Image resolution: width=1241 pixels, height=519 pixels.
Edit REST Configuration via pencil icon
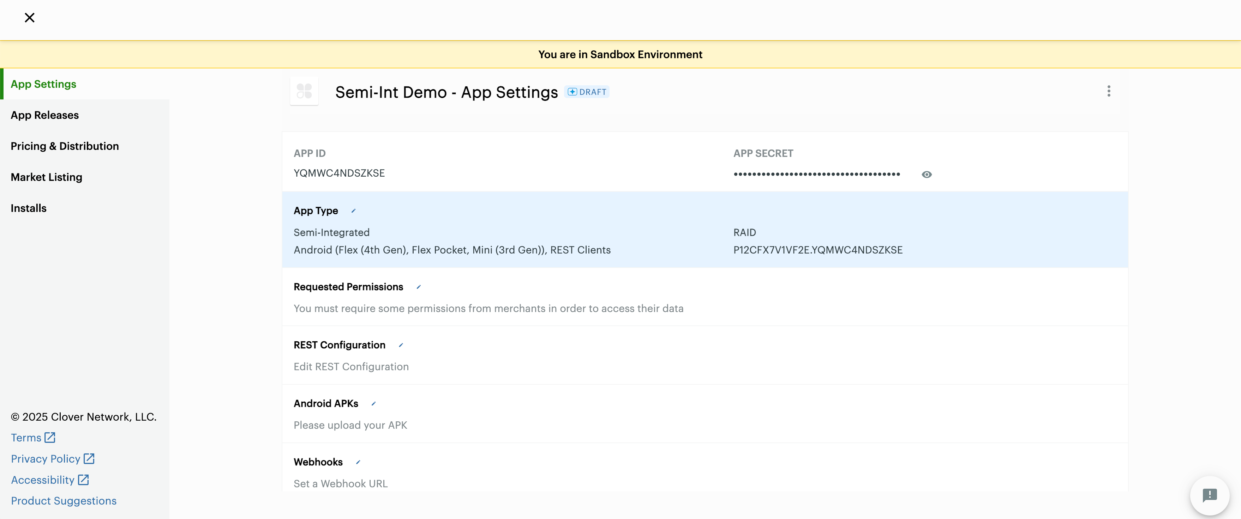[400, 345]
